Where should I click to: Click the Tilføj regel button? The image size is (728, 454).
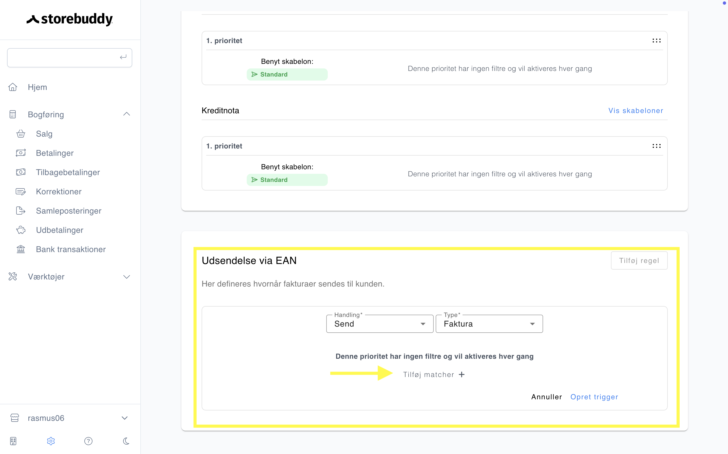[x=639, y=260]
